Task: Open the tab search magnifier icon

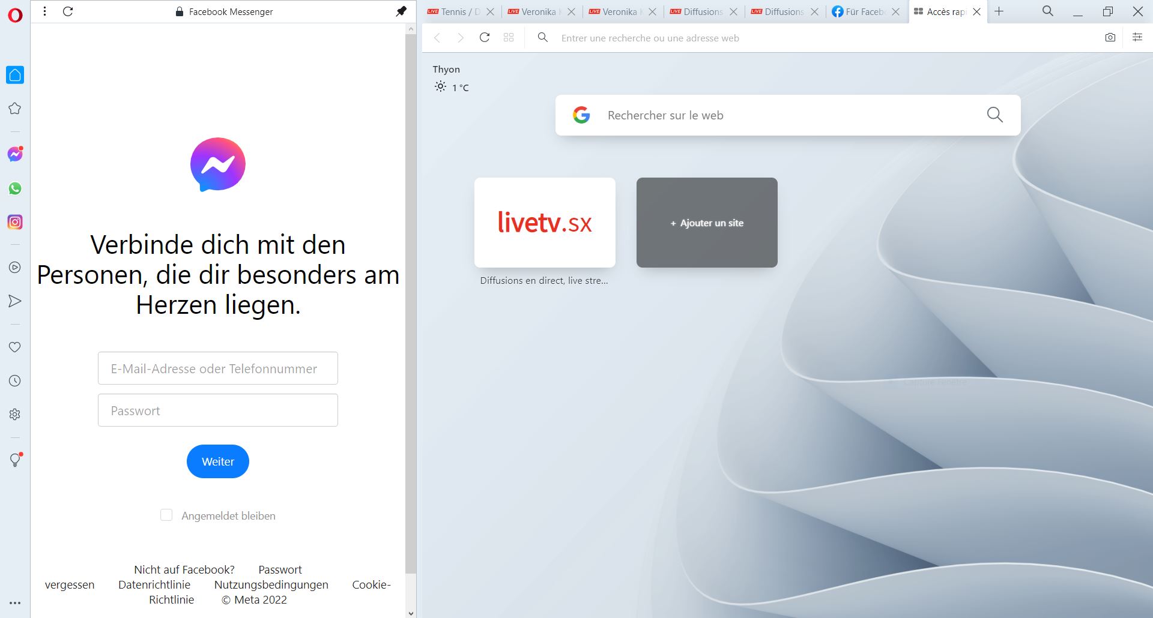Action: [1048, 11]
